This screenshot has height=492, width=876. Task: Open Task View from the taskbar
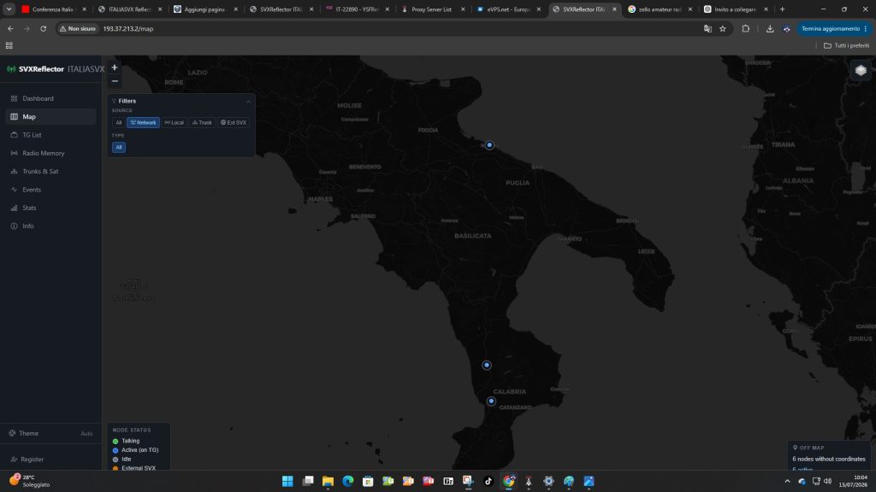tap(308, 481)
